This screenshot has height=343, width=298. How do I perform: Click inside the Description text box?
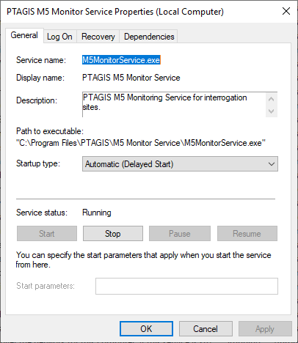click(174, 105)
